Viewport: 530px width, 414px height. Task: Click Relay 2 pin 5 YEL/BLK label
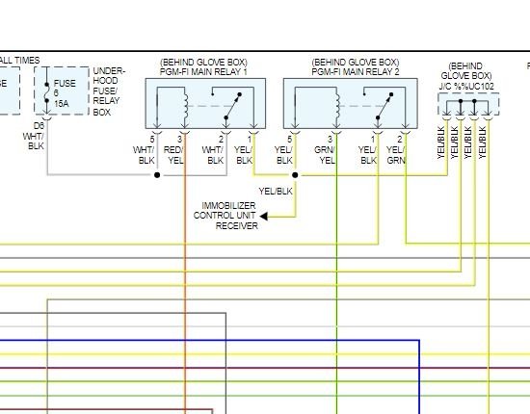point(283,155)
